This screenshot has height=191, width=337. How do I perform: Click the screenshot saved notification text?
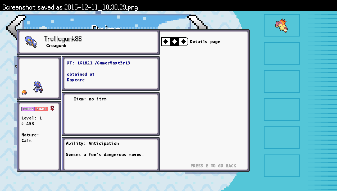pyautogui.click(x=70, y=7)
